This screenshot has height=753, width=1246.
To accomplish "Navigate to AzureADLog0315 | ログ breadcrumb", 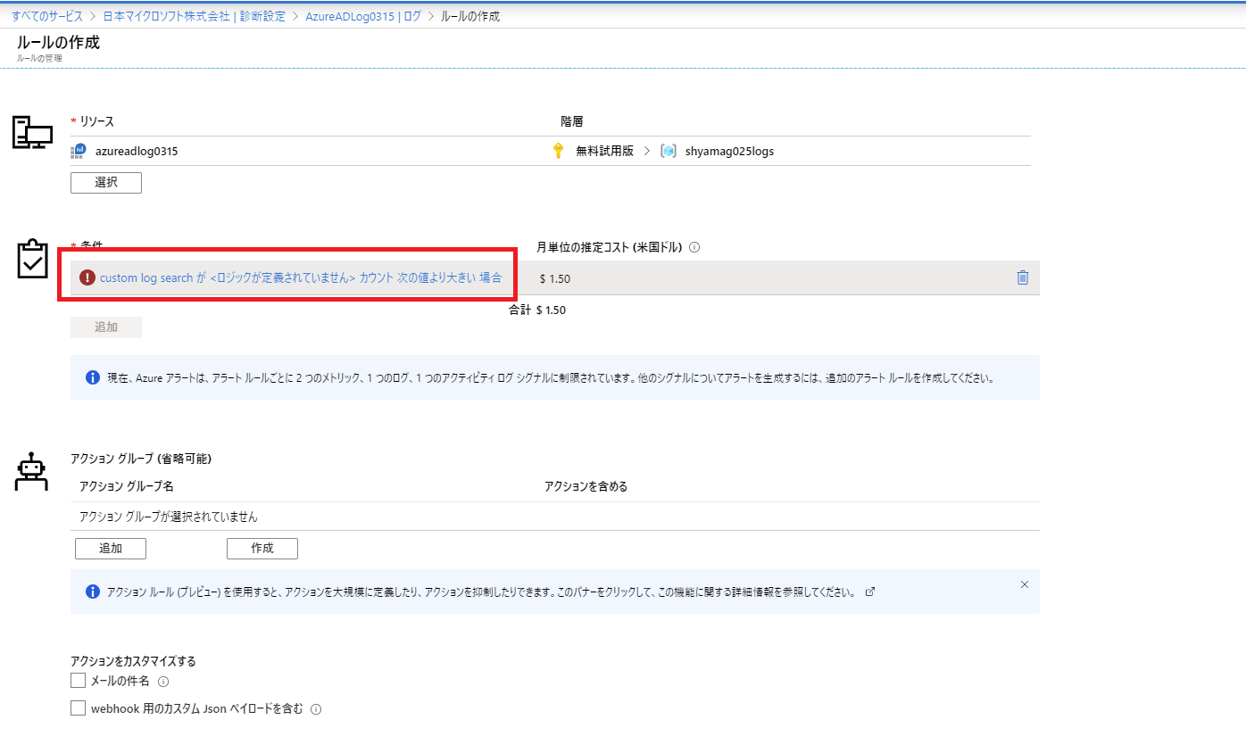I will tap(365, 16).
